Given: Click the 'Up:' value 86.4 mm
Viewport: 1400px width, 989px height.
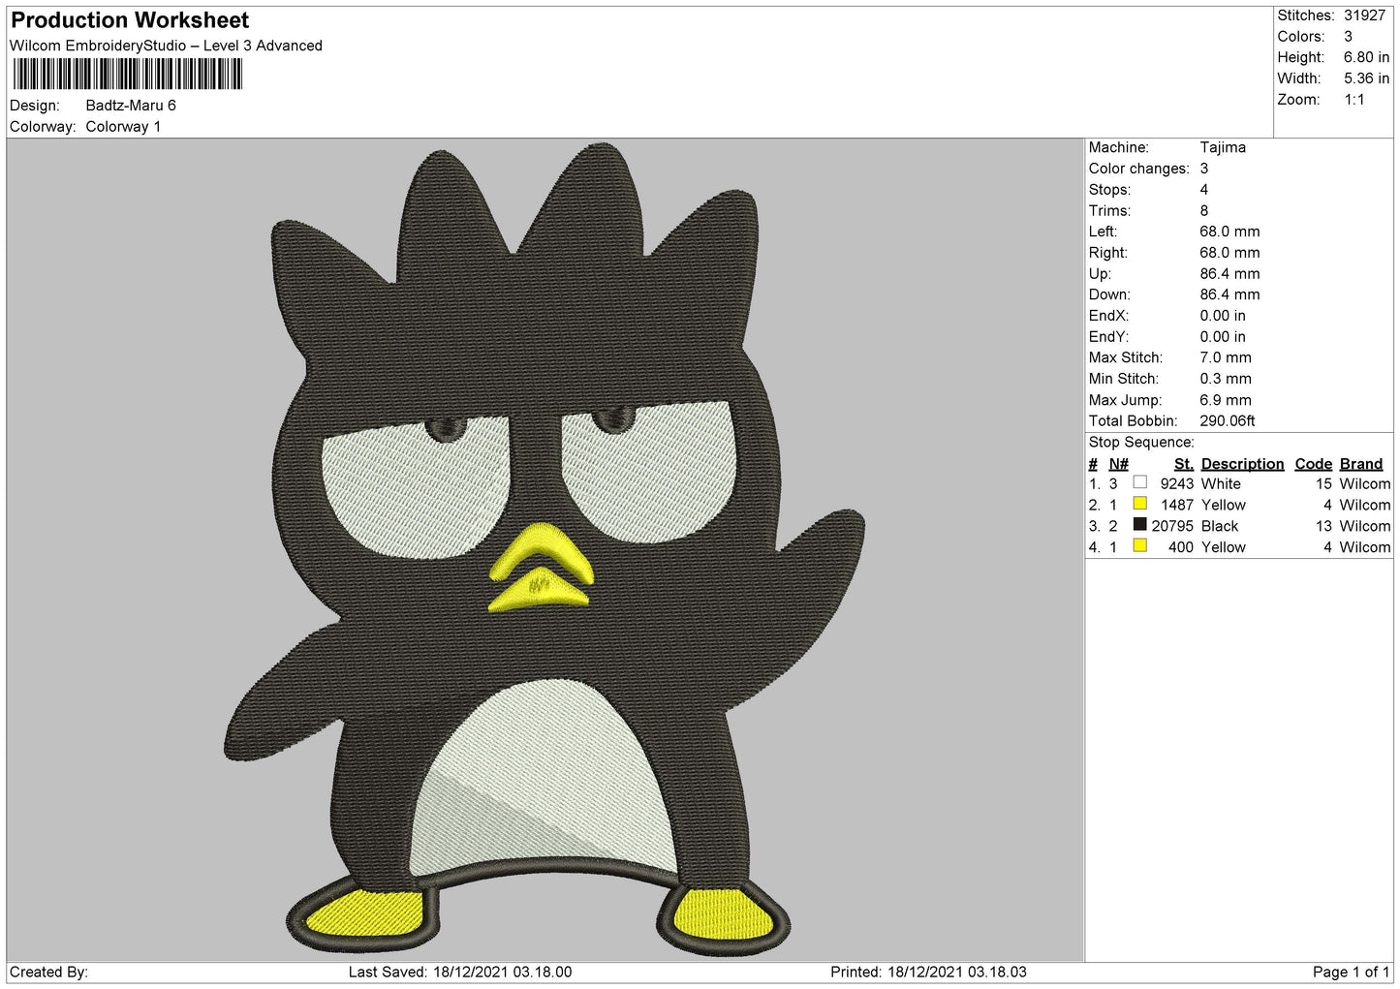Looking at the screenshot, I should [1229, 274].
